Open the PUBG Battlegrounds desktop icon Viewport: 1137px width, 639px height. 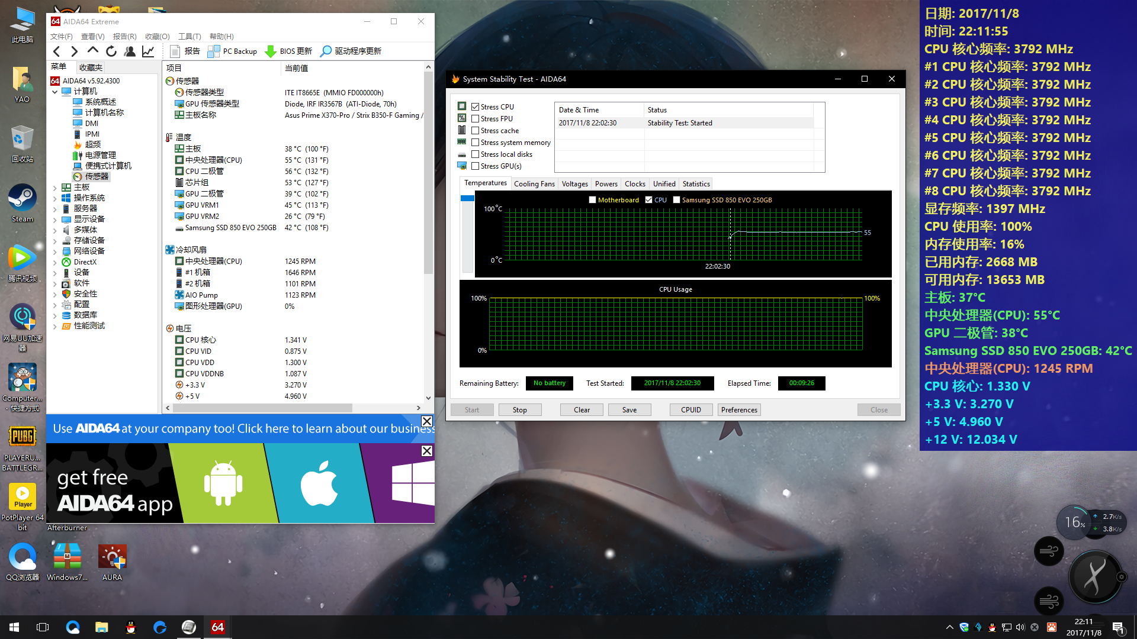click(x=23, y=447)
